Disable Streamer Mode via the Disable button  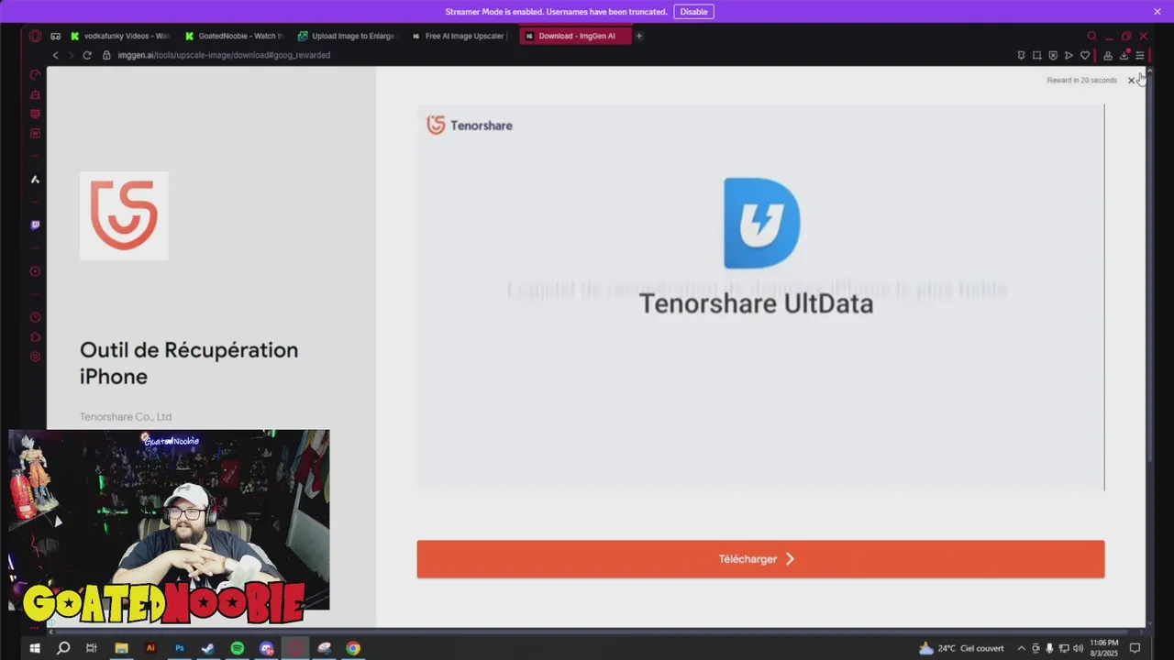(693, 12)
